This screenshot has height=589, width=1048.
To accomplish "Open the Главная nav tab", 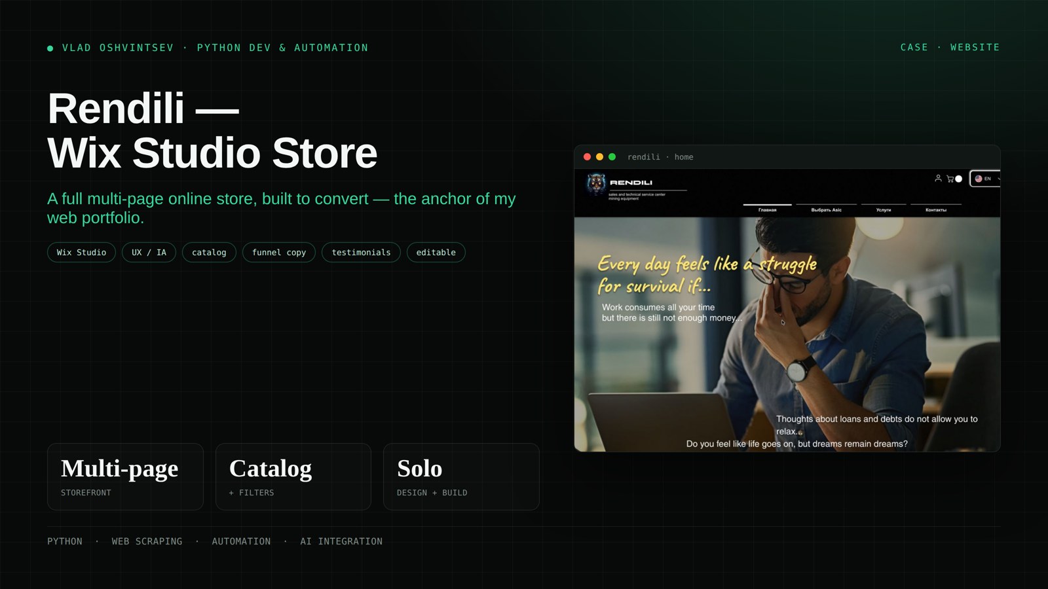I will click(767, 210).
